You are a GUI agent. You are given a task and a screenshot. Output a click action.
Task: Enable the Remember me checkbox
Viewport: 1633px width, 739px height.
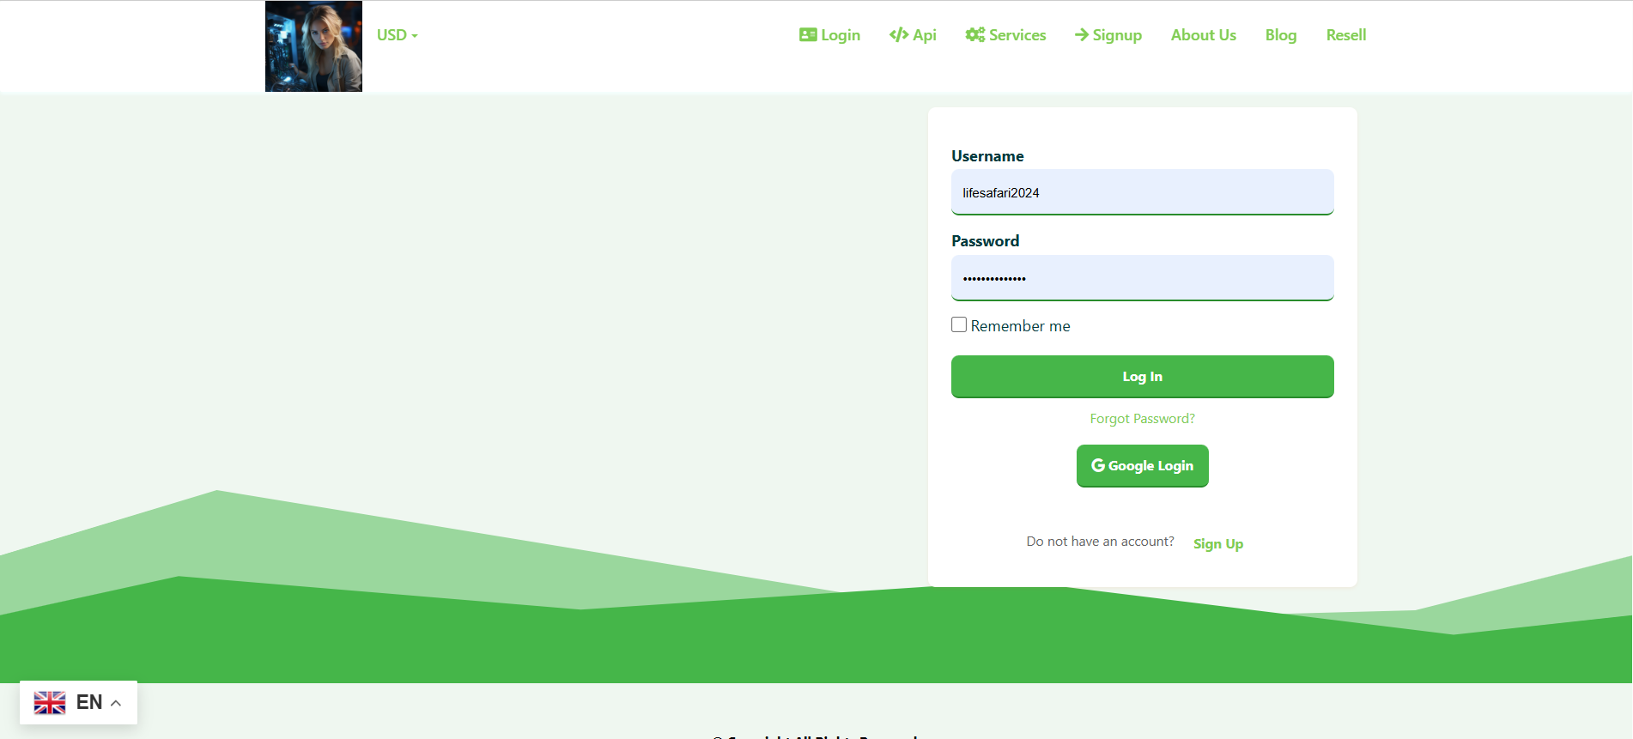pos(959,324)
